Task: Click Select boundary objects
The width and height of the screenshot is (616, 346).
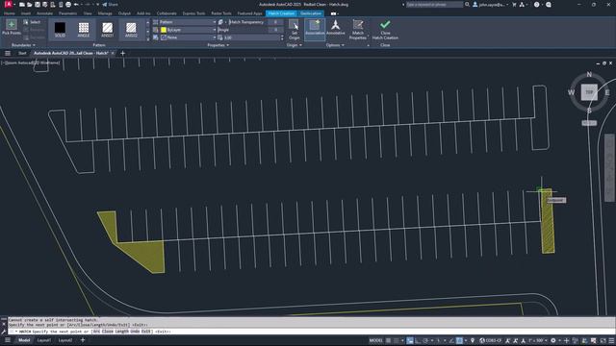Action: [x=32, y=22]
